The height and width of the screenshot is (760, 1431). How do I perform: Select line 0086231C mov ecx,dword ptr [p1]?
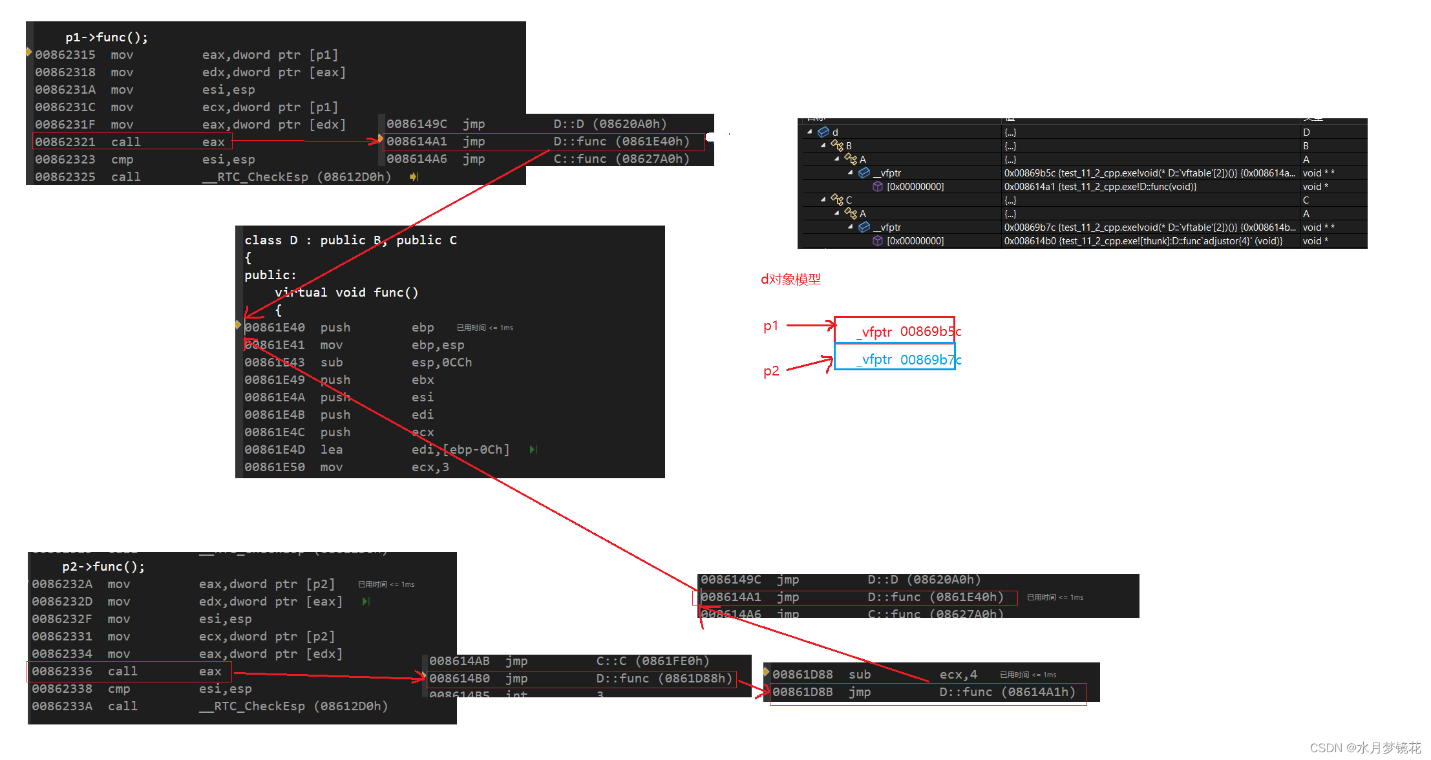[187, 107]
